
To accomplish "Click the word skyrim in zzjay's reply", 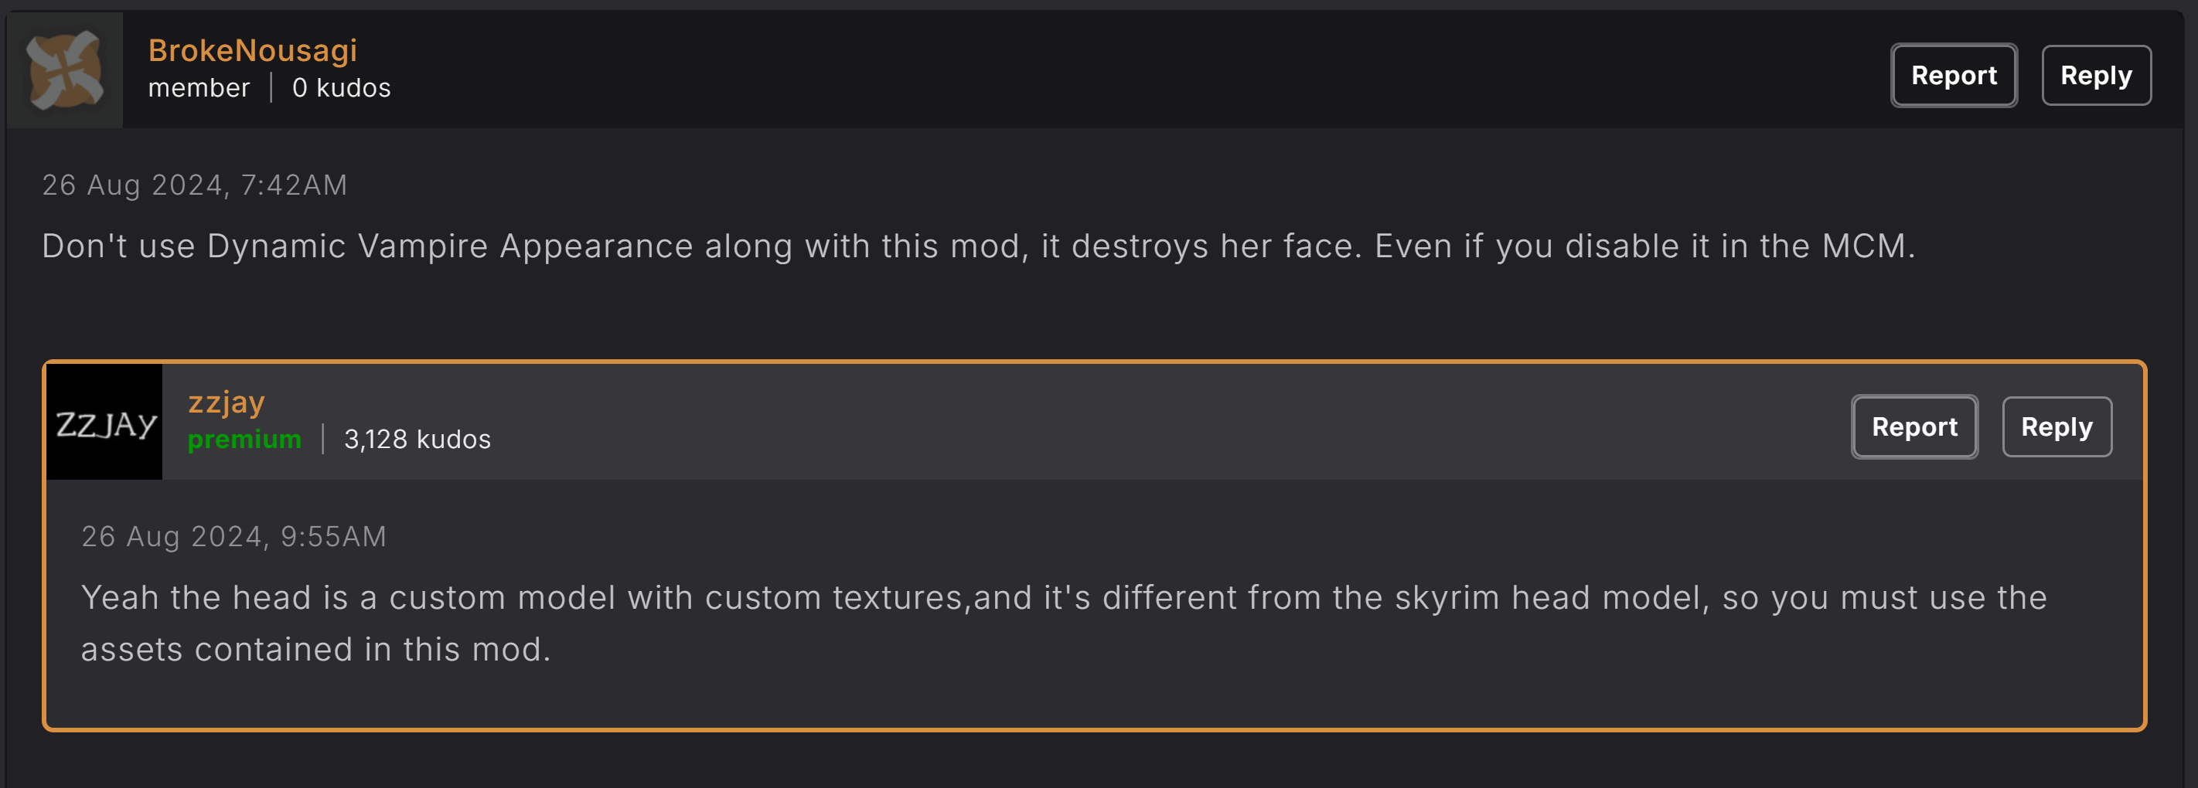I will 1447,598.
